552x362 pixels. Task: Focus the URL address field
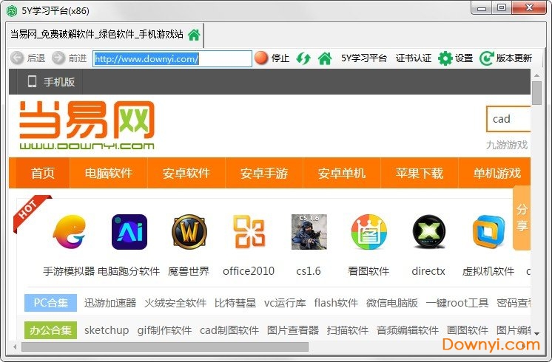[172, 58]
